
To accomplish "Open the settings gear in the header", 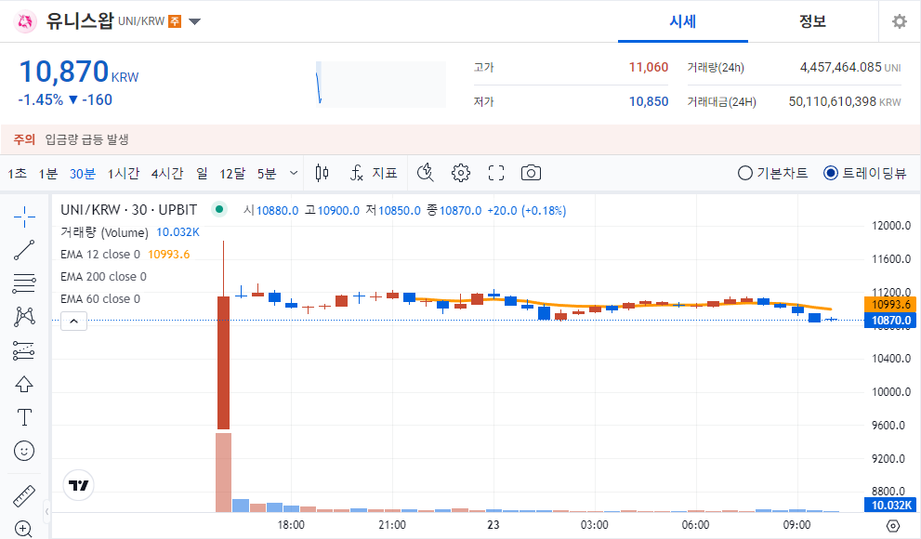I will coord(900,21).
